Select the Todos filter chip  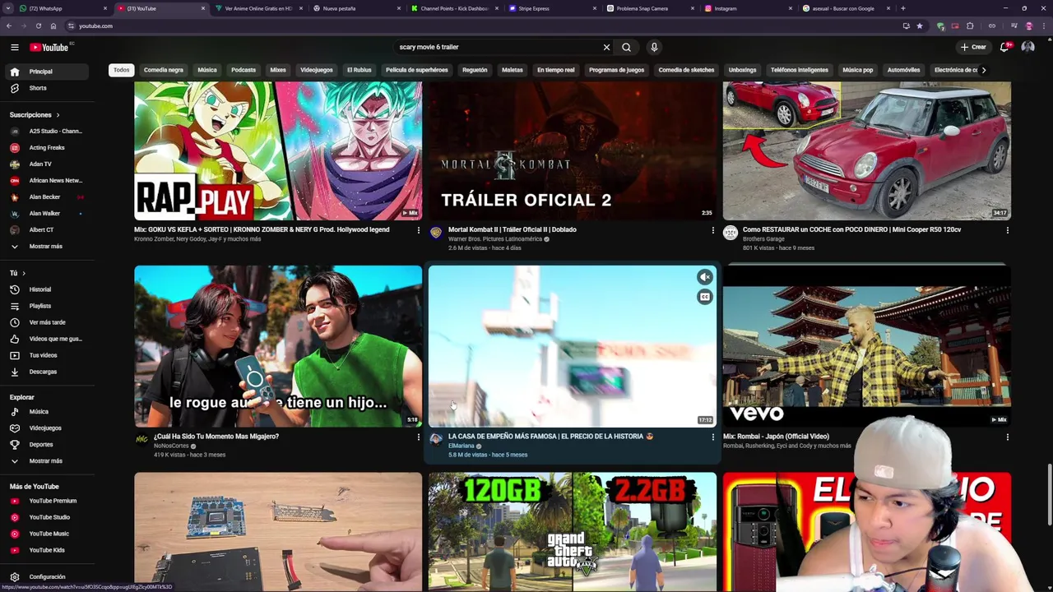pos(121,70)
